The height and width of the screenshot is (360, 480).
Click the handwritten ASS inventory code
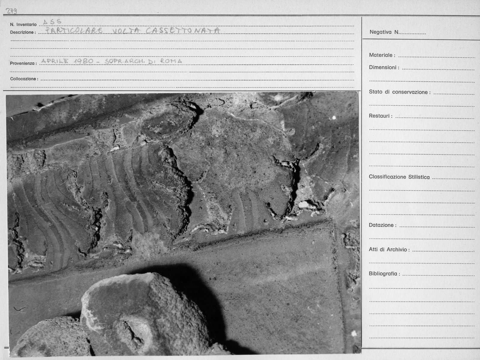[52, 22]
